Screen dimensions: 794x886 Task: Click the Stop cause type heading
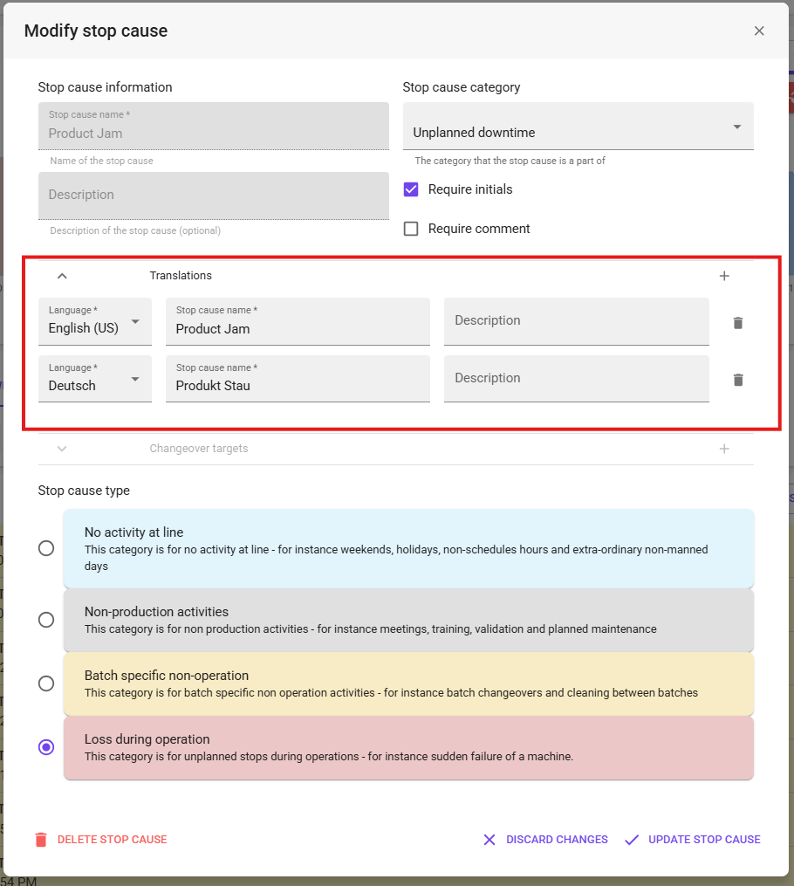coord(84,491)
